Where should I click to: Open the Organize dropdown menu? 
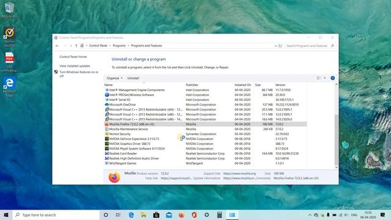(x=114, y=78)
